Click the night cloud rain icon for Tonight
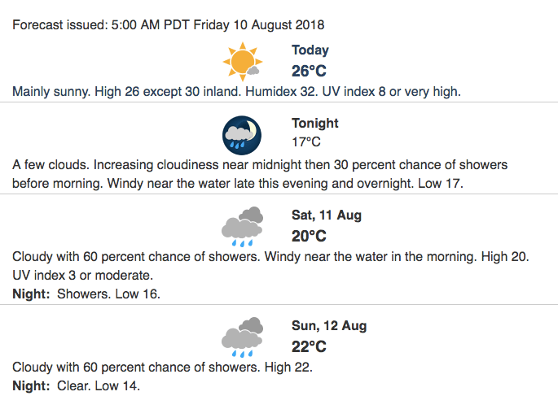This screenshot has width=558, height=396. [x=242, y=135]
